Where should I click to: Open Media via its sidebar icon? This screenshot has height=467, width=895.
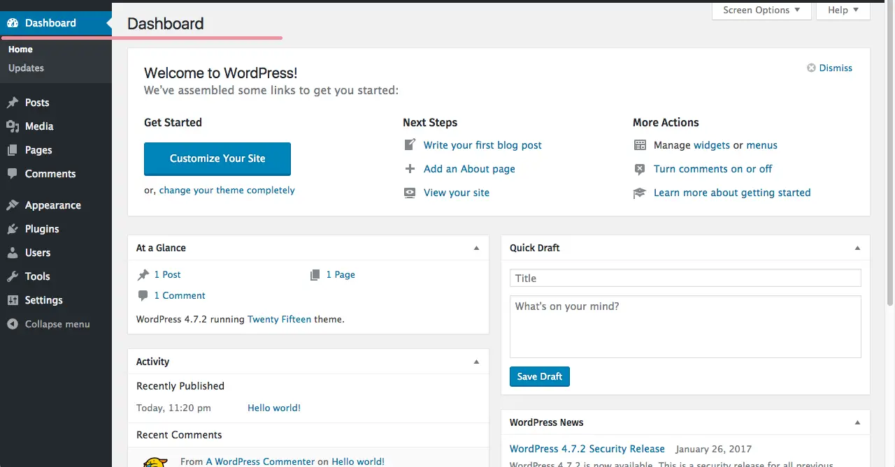(x=13, y=126)
